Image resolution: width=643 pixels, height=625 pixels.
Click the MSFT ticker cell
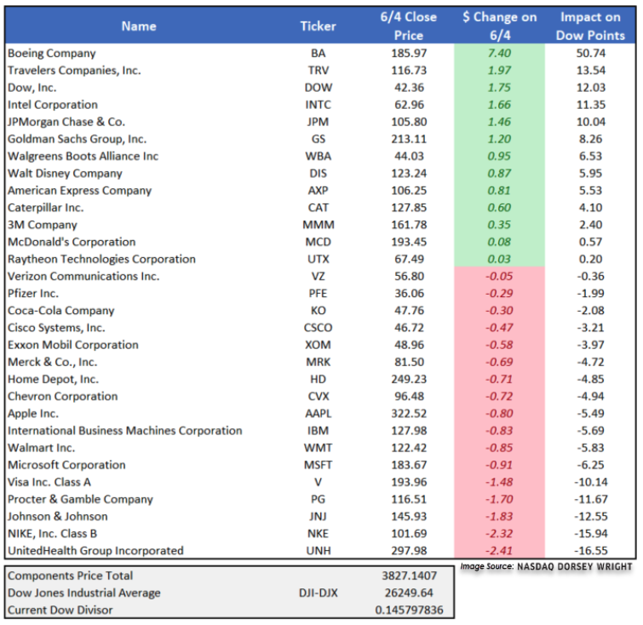pos(319,465)
